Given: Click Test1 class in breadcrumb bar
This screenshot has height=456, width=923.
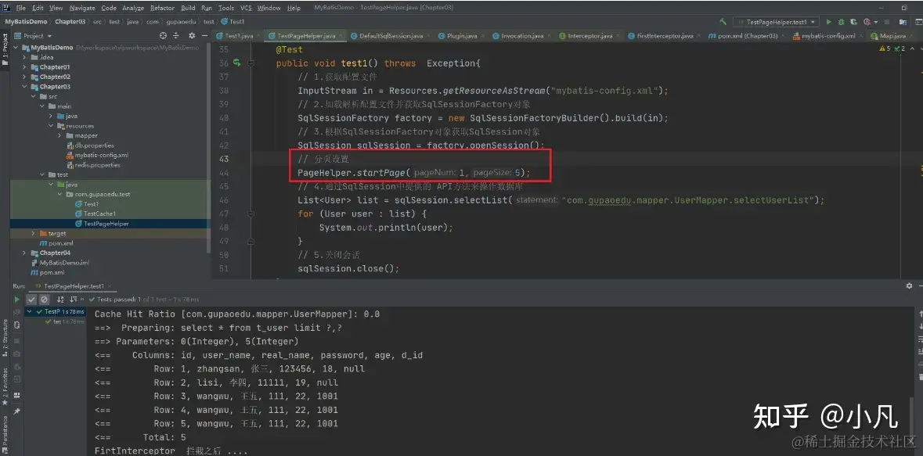Looking at the screenshot, I should (233, 22).
